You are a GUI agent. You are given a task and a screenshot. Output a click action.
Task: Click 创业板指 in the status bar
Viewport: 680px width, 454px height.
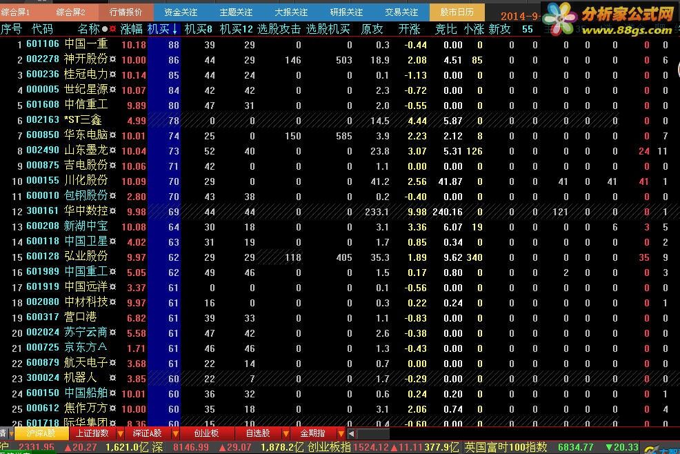tap(329, 447)
